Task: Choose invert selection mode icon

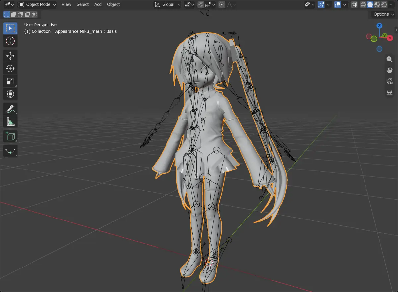Action: 28,14
